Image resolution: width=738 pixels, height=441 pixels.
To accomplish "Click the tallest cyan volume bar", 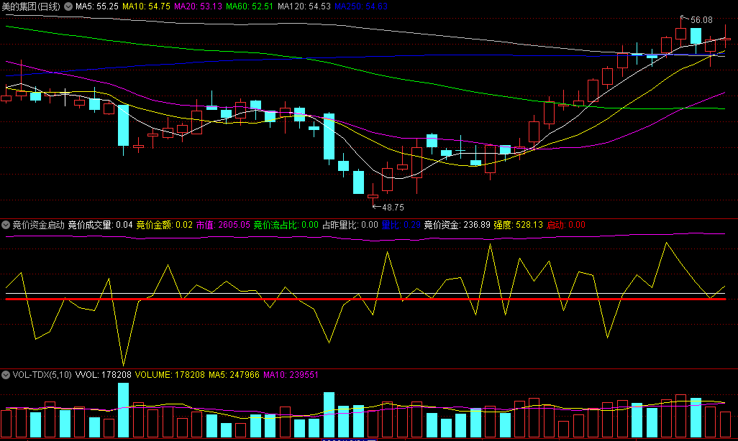I will point(123,410).
